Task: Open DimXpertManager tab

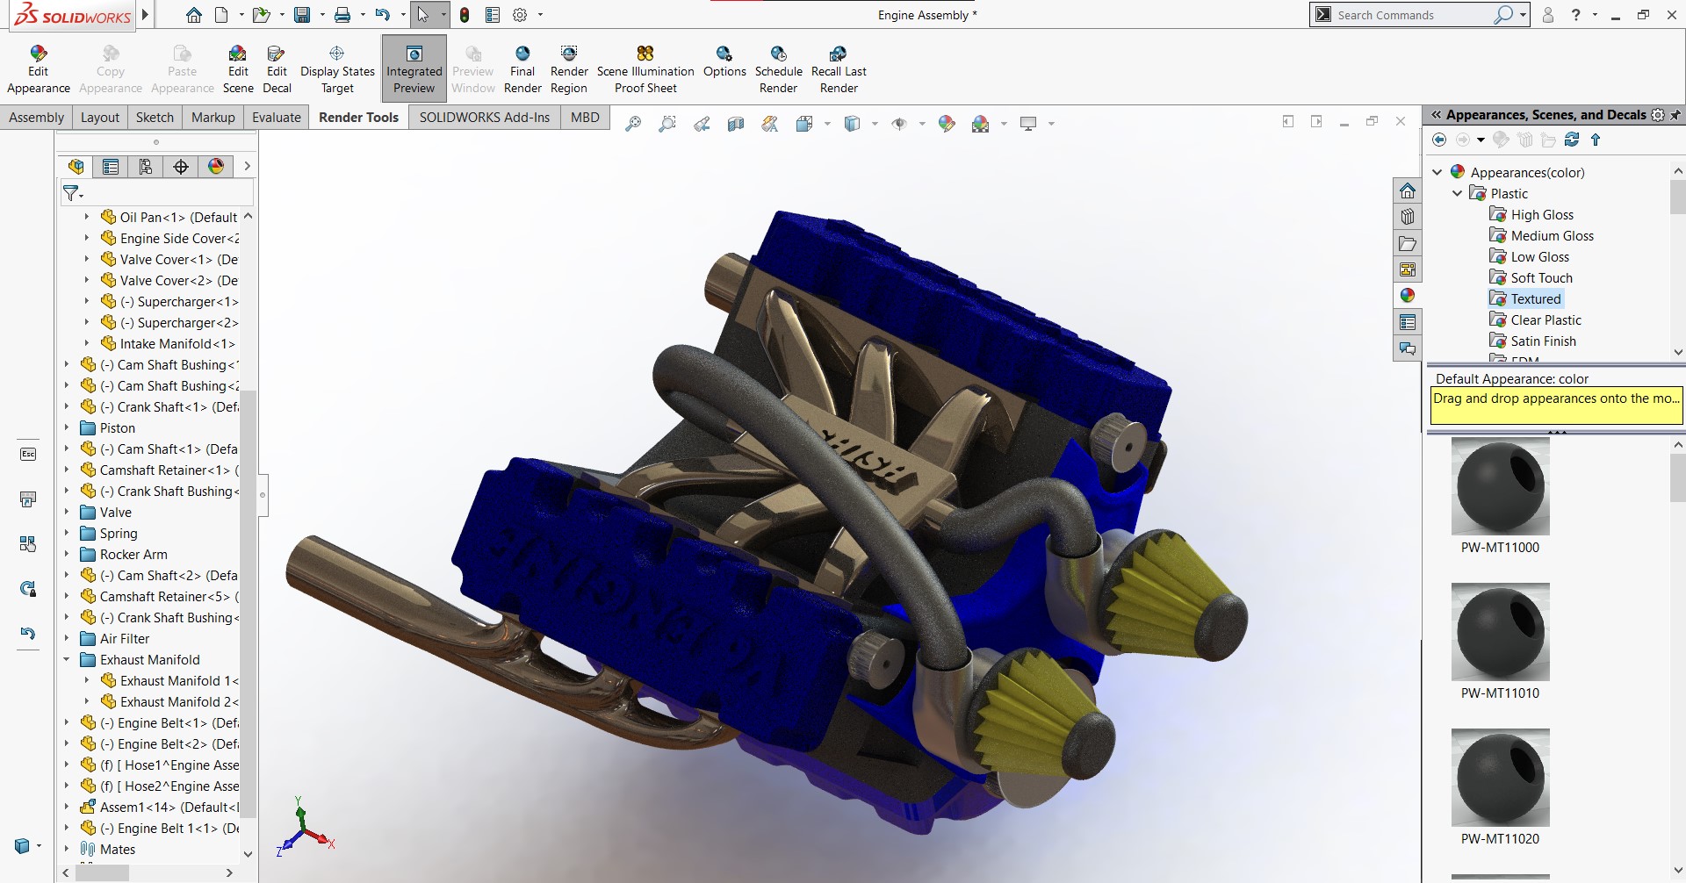Action: tap(181, 166)
